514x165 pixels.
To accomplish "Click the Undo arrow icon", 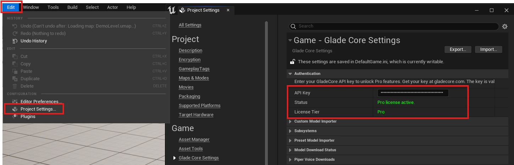I will [x=15, y=26].
